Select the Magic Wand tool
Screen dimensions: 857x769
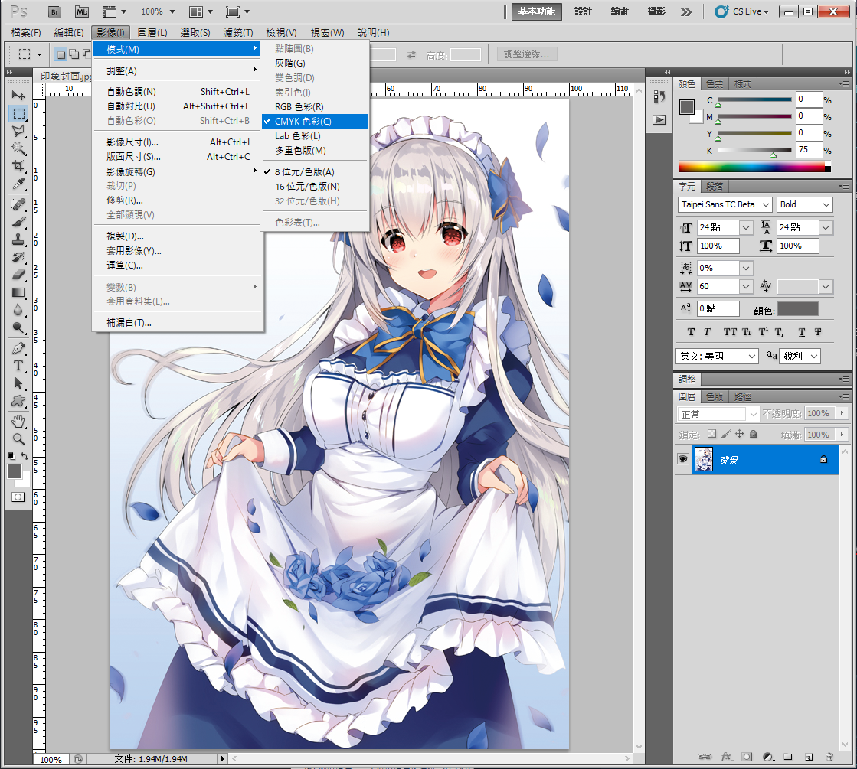click(x=18, y=148)
